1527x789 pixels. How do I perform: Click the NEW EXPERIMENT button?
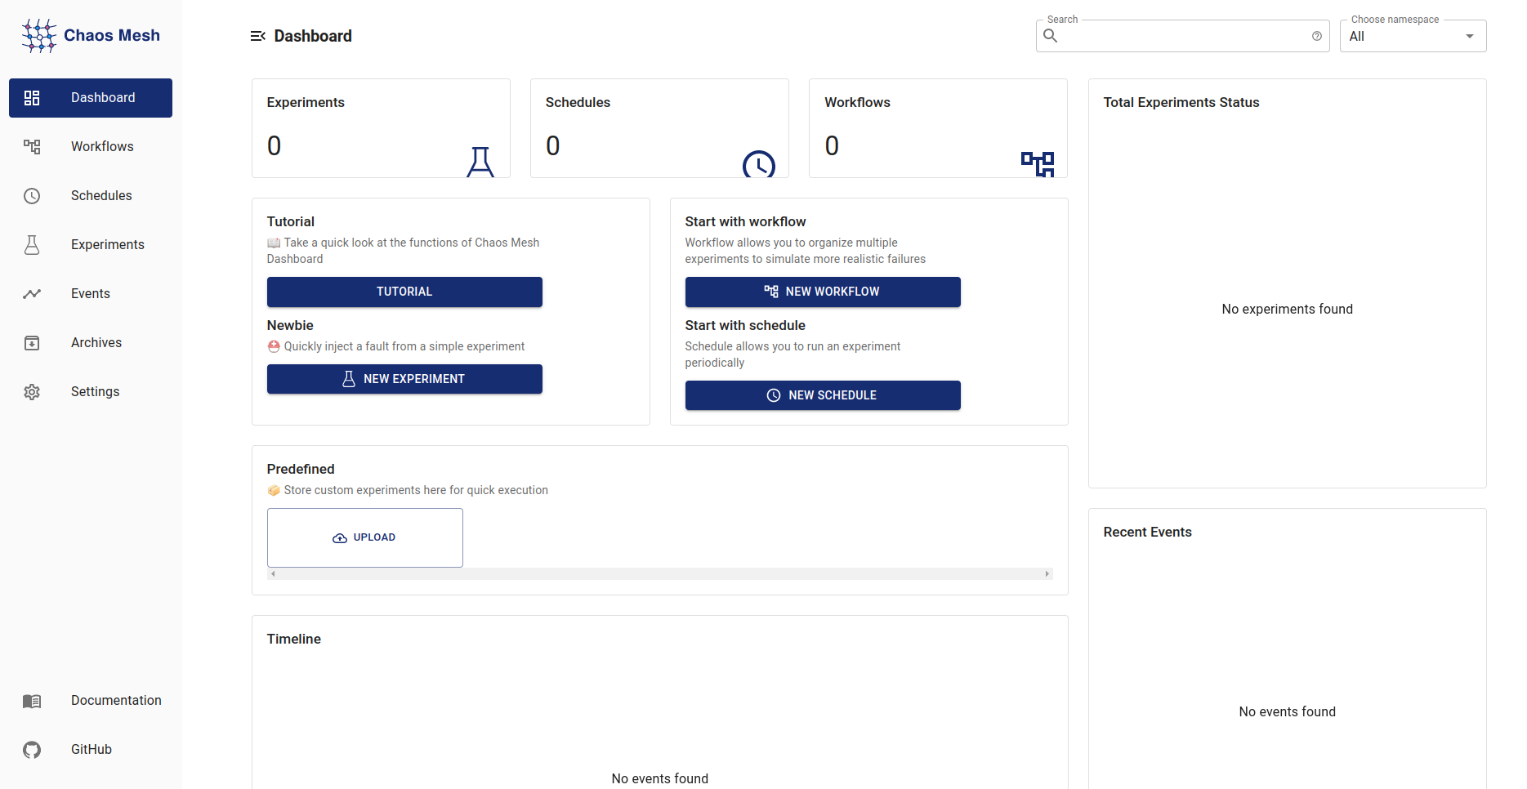(x=404, y=379)
